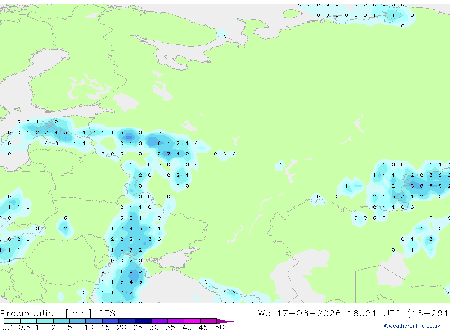Click the date text 'We 17-06-2026'

[x=299, y=313]
